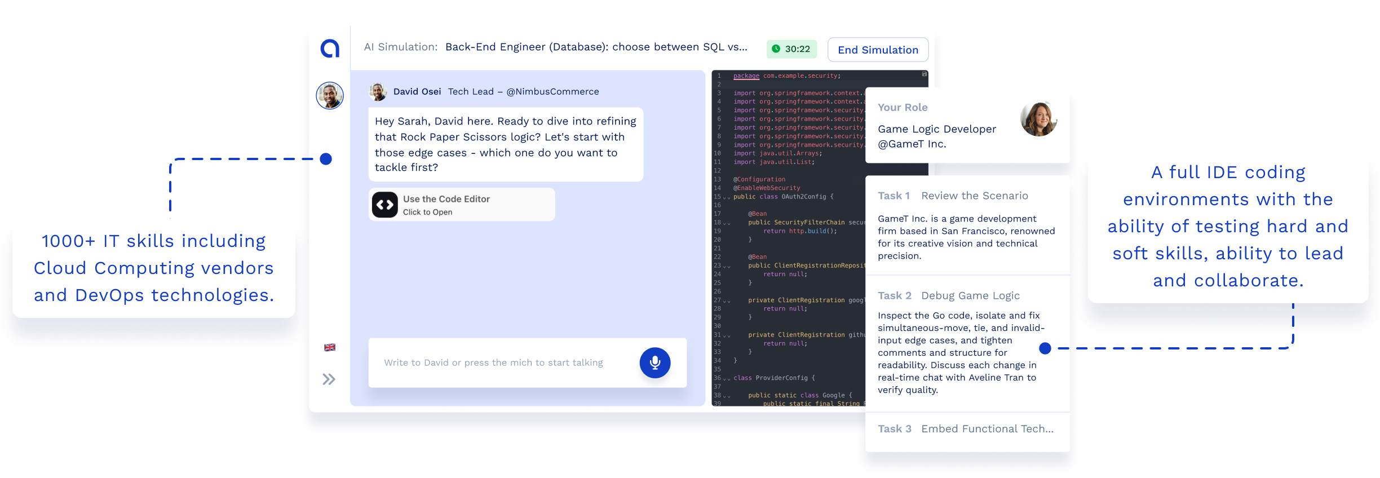Click the app logo in the sidebar
Image resolution: width=1380 pixels, height=478 pixels.
(x=330, y=48)
